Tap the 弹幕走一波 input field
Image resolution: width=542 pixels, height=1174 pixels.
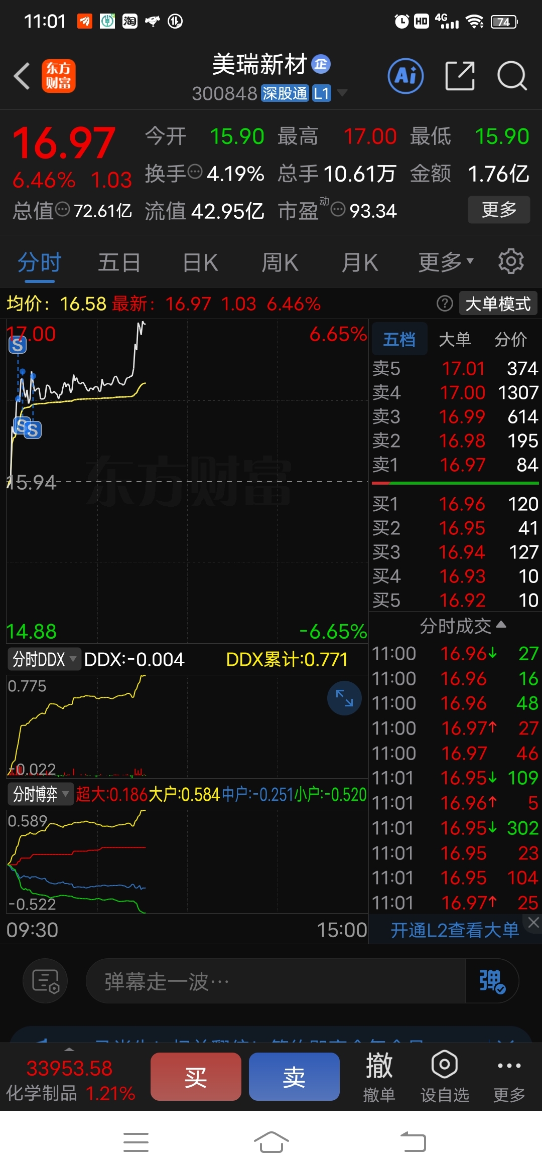coord(276,981)
